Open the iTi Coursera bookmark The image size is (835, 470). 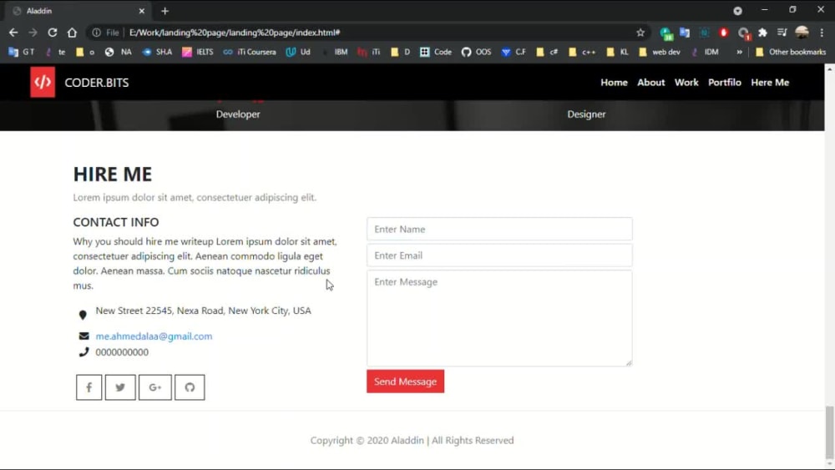tap(249, 52)
